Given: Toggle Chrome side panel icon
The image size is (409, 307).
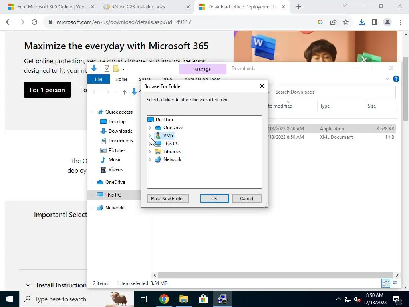Looking at the screenshot, I should click(375, 22).
